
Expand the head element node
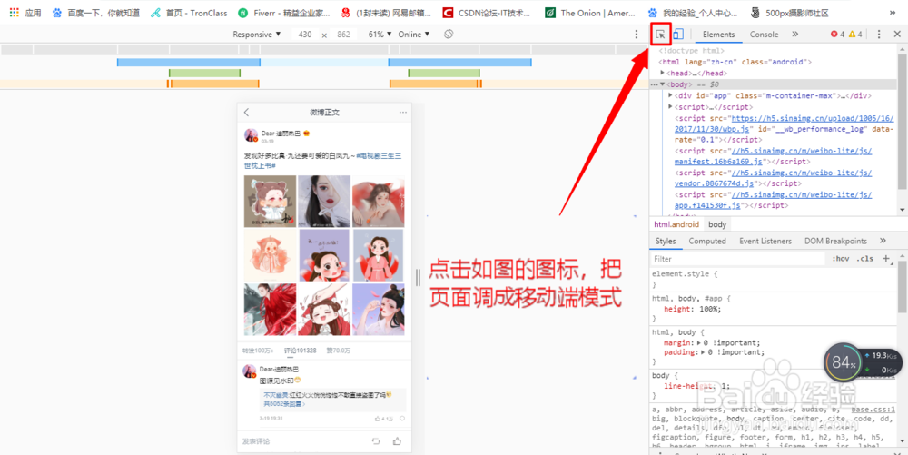[x=663, y=74]
